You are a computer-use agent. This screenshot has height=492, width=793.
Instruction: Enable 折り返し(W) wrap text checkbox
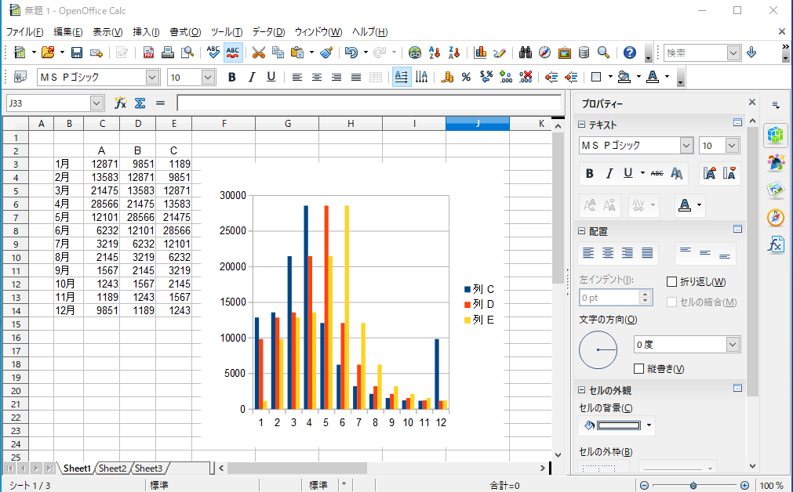[x=671, y=282]
